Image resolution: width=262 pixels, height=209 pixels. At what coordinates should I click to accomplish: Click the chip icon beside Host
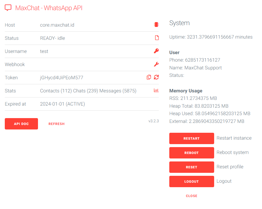[x=156, y=25]
